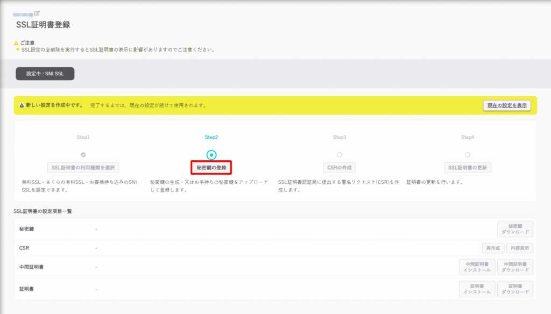
Task: Click the empty circle above CSRの作成
Action: pyautogui.click(x=340, y=154)
